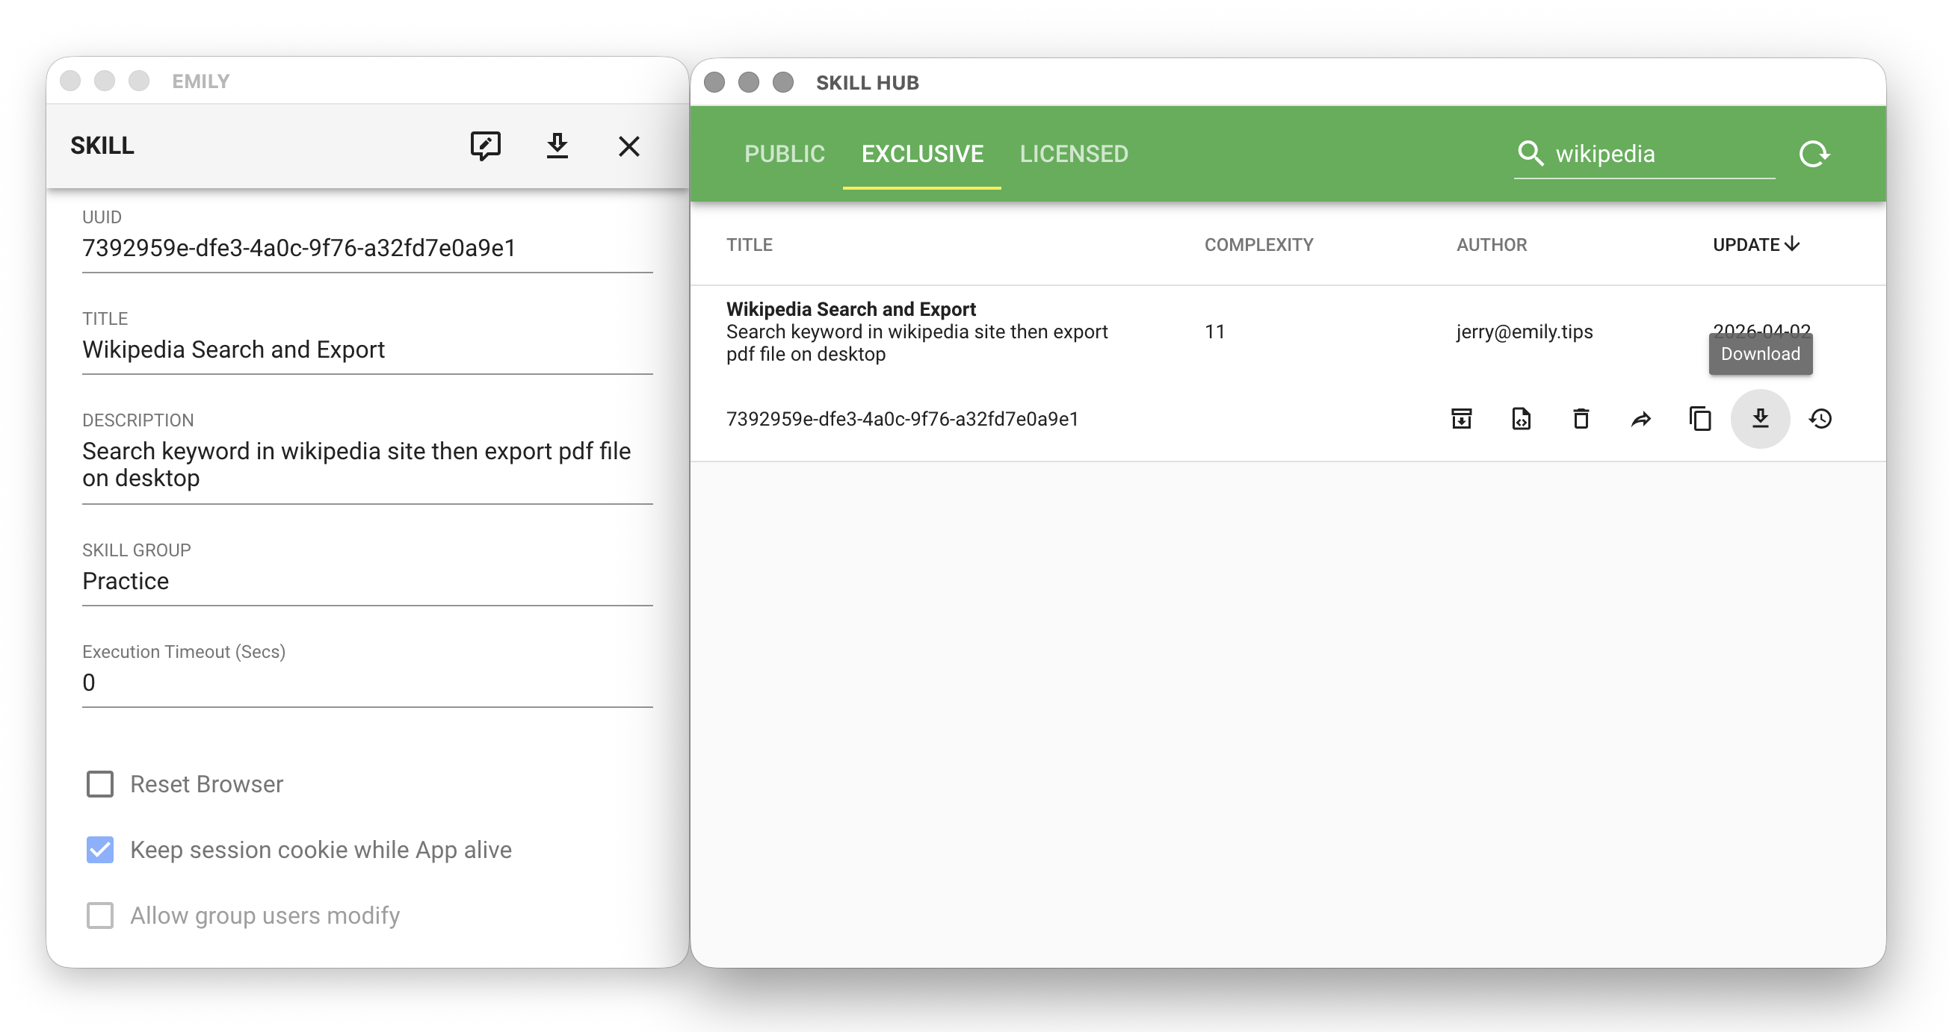1949x1032 pixels.
Task: Open the code file icon in skill row
Action: (1521, 418)
